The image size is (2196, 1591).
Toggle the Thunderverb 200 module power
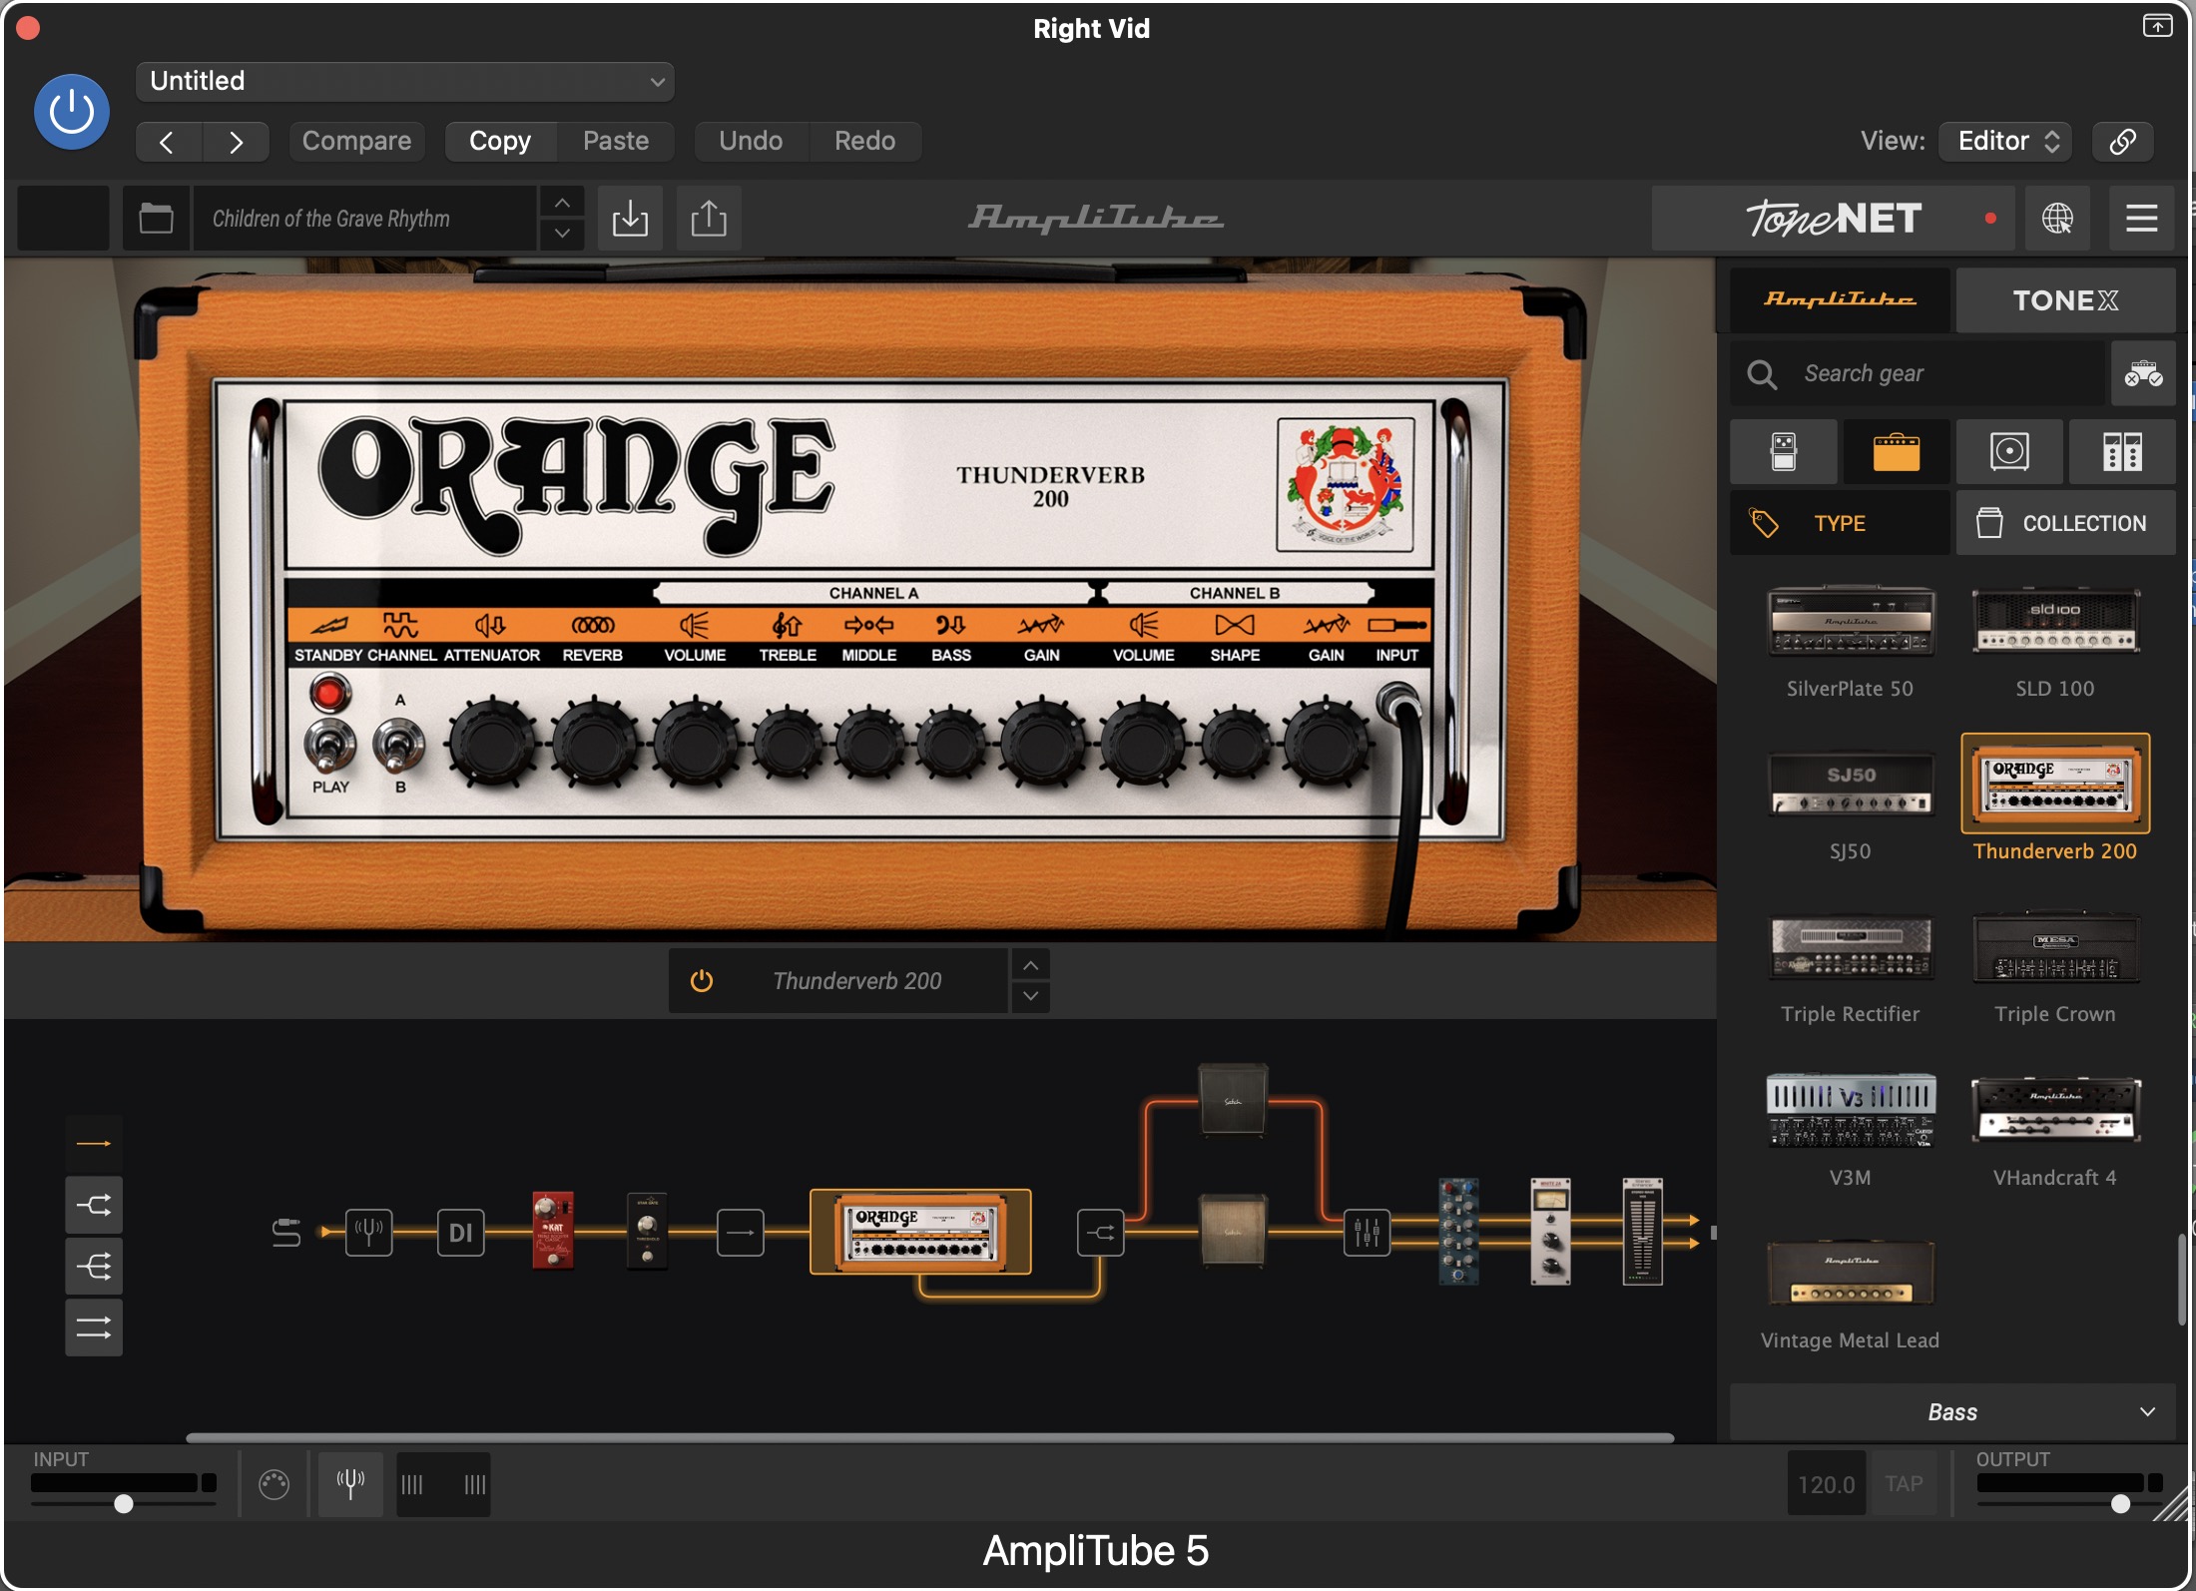[x=702, y=980]
